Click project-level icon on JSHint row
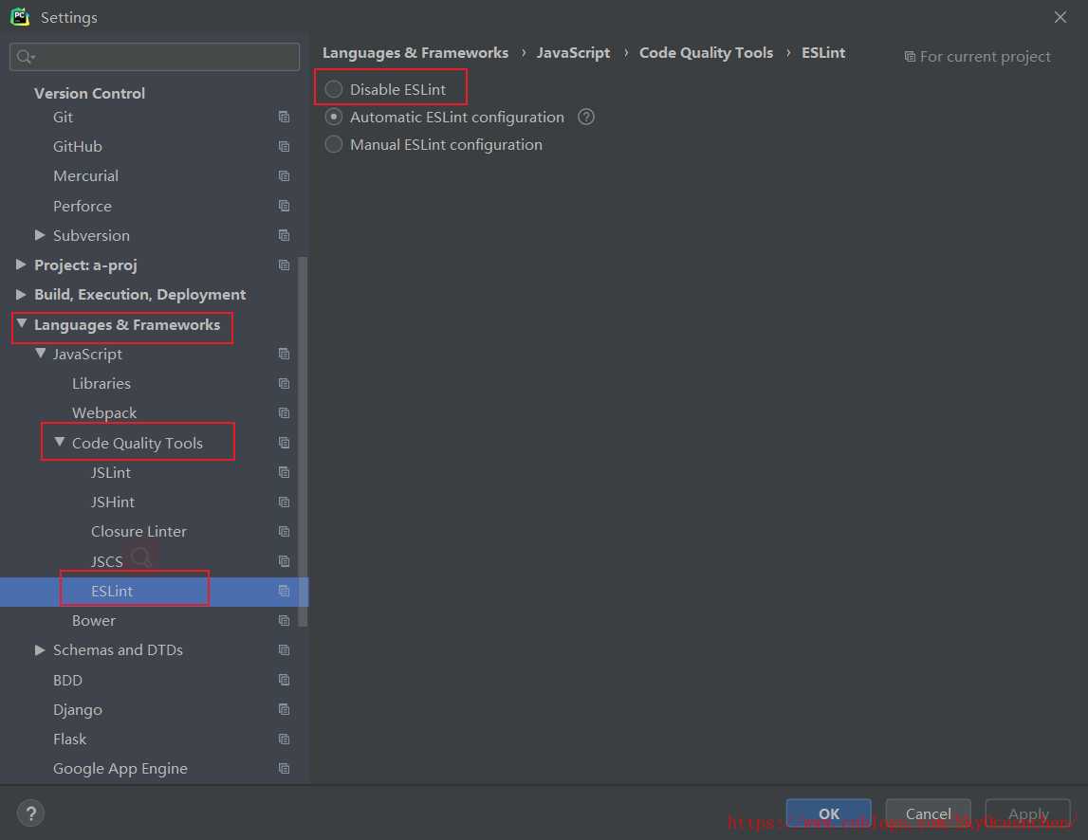Viewport: 1088px width, 840px height. click(x=284, y=502)
